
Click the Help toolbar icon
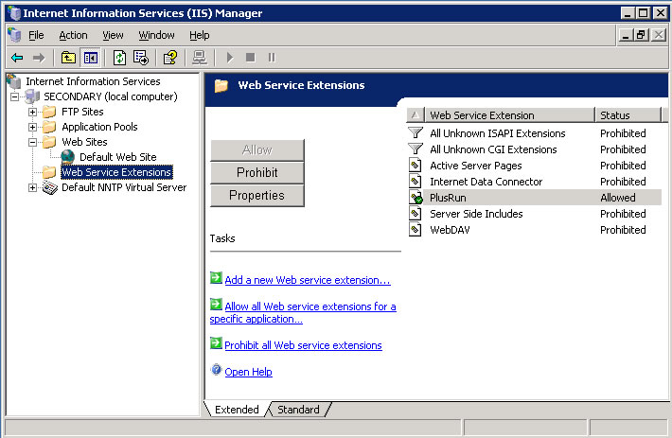pos(169,58)
